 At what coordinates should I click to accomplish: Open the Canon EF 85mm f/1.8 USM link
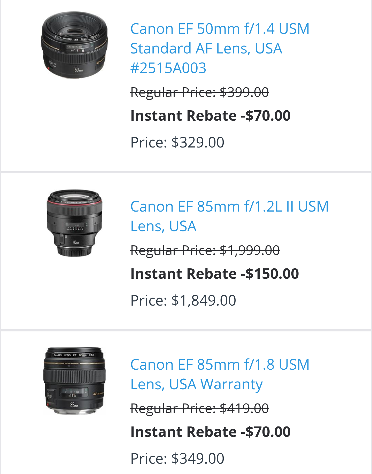tap(220, 365)
